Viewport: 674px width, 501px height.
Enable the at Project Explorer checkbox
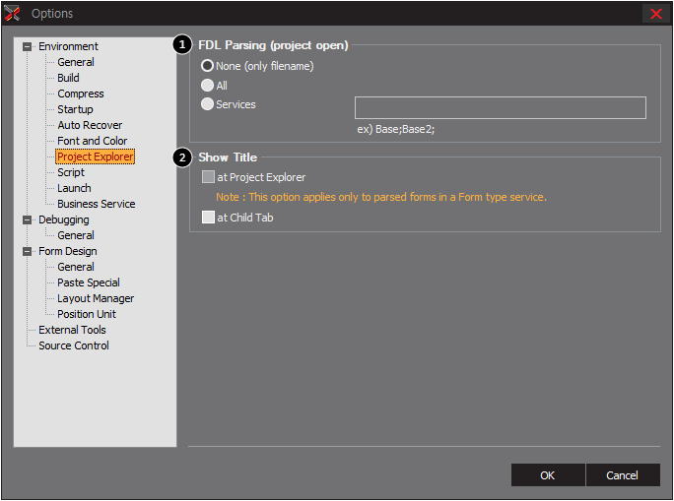pyautogui.click(x=209, y=177)
